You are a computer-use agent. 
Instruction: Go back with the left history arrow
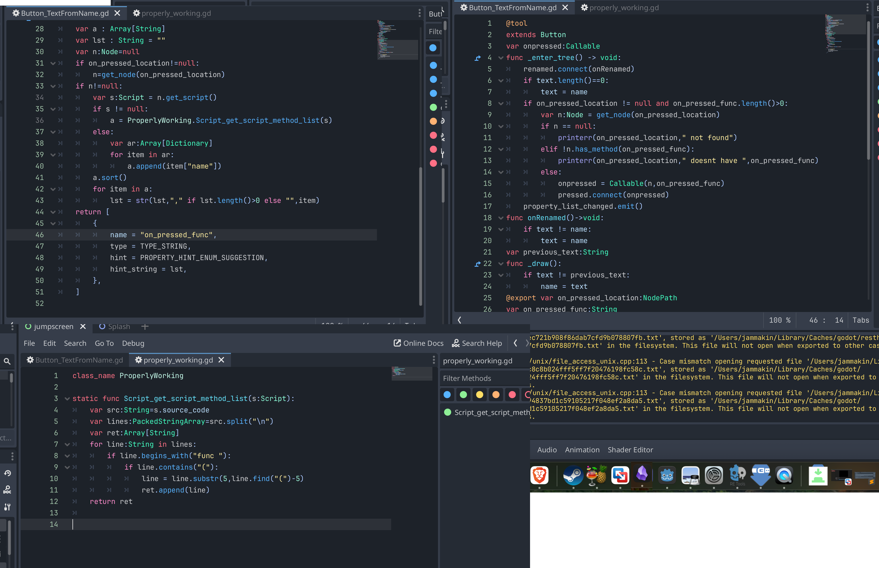[515, 343]
